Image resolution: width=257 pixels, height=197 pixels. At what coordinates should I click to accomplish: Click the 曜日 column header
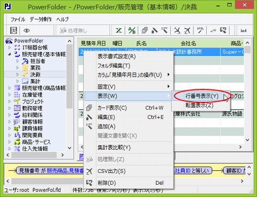[x=117, y=43]
